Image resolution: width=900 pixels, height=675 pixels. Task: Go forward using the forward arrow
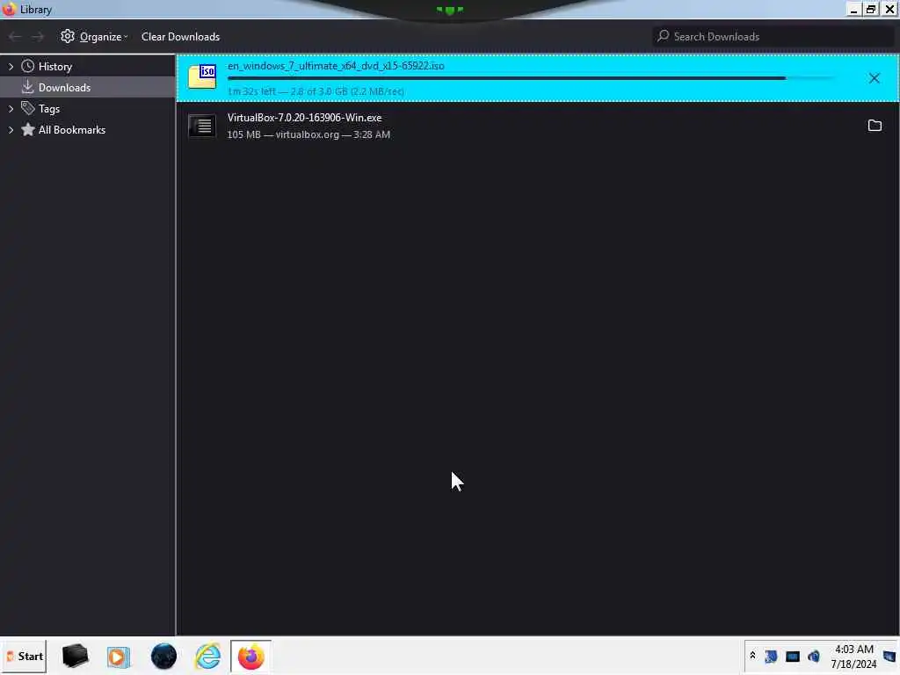tap(38, 37)
